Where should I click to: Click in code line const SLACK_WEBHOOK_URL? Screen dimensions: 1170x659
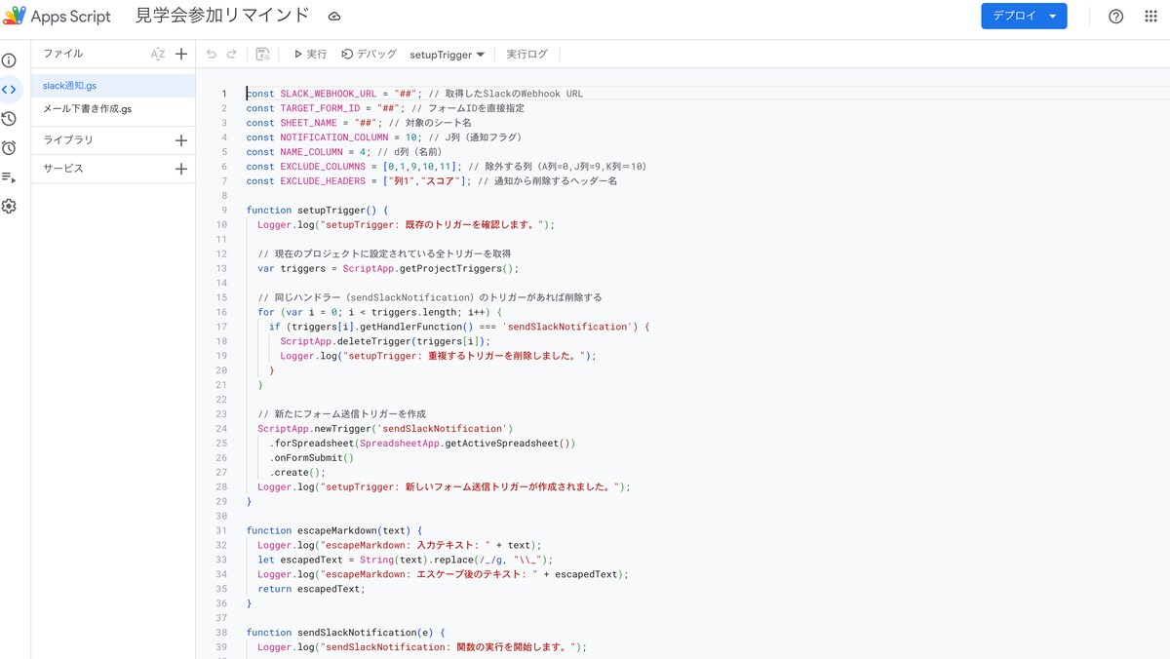[414, 94]
